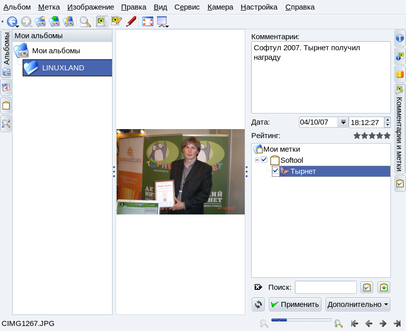Click the zoom in magnifier icon
Screen dimensions: 406x331
tap(339, 323)
